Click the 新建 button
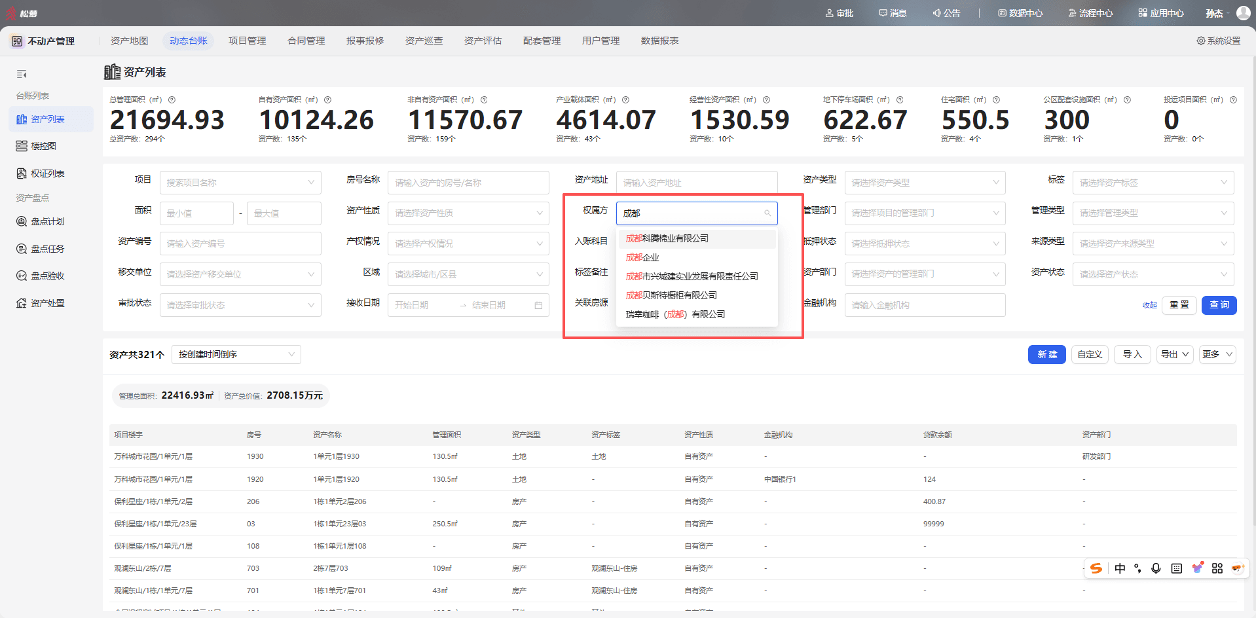This screenshot has height=618, width=1256. (1047, 354)
